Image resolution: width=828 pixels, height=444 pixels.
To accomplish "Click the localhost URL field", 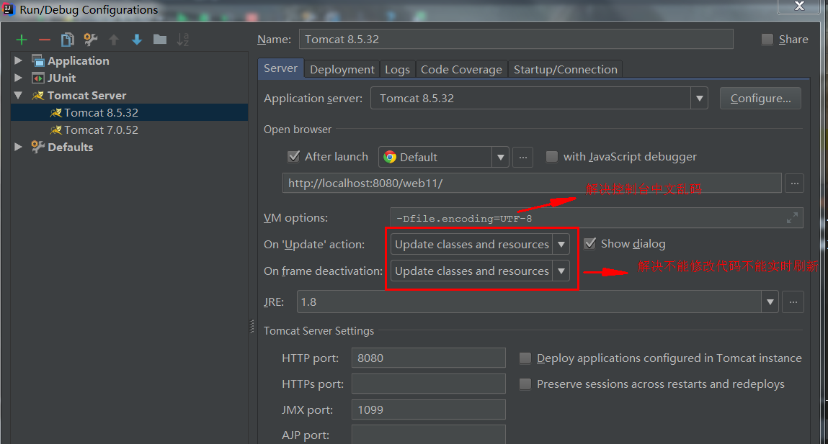I will (x=532, y=183).
